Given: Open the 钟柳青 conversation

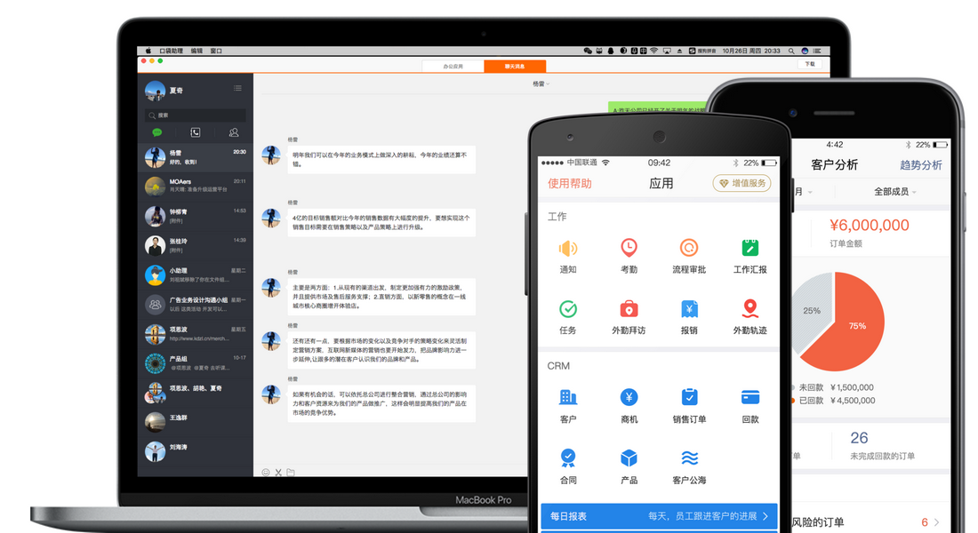Looking at the screenshot, I should click(196, 216).
